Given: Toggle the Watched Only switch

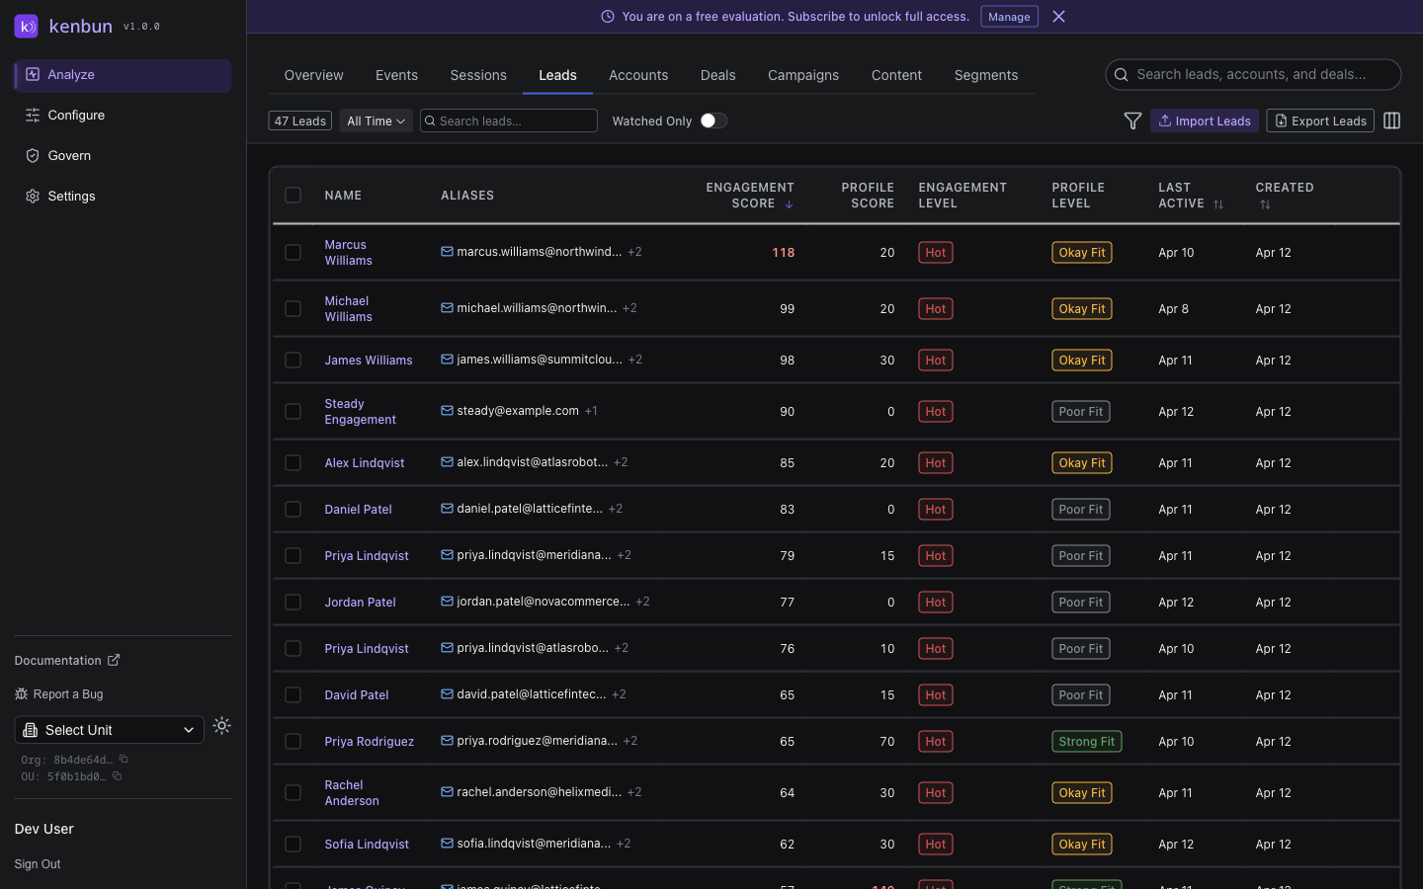Looking at the screenshot, I should pyautogui.click(x=713, y=121).
